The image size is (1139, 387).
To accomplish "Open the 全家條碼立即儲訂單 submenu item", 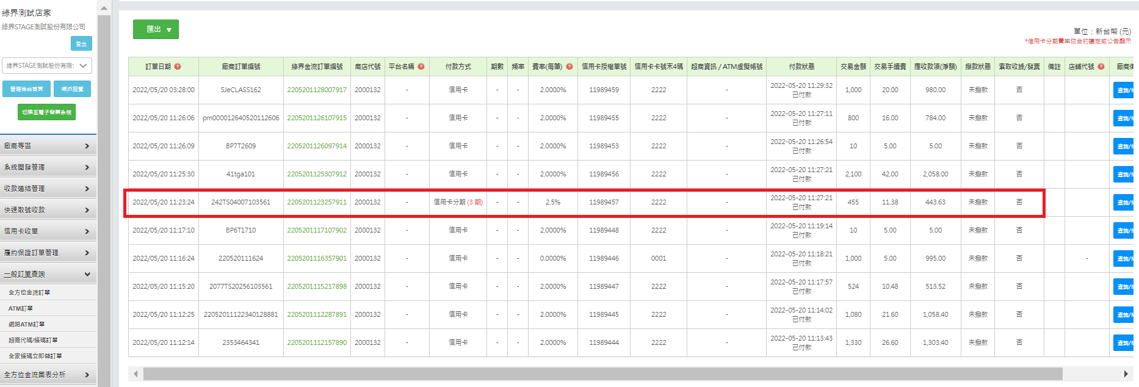I will [35, 356].
